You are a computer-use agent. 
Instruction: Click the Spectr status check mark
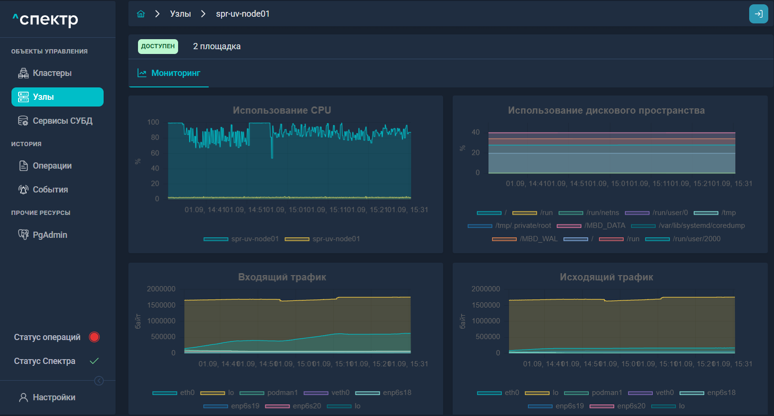95,361
